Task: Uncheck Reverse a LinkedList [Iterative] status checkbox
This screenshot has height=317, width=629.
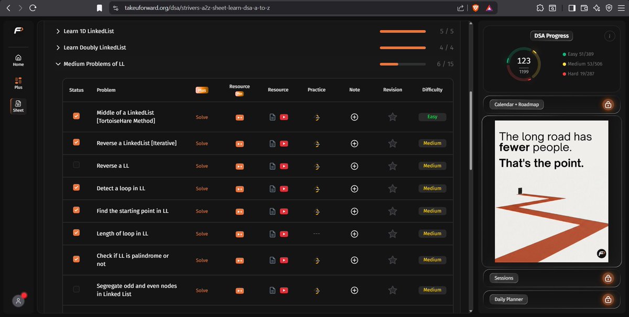Action: coord(77,142)
